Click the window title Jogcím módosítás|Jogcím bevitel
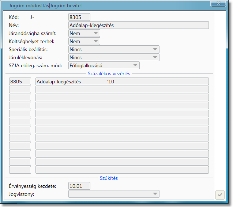The height and width of the screenshot is (208, 233). coord(45,5)
